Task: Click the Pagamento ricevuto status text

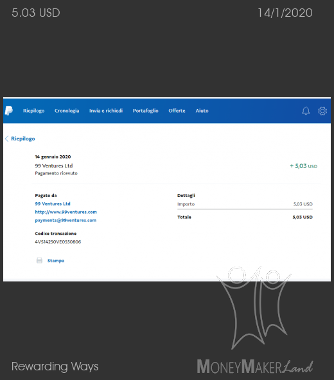Action: pos(56,173)
